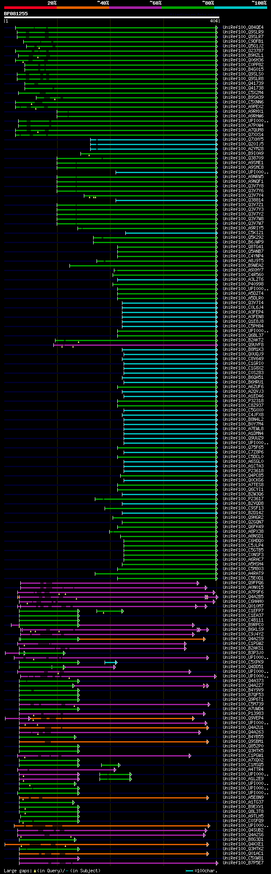
Task: Click the UniRef100_B6JWP9 label
Action: click(243, 242)
